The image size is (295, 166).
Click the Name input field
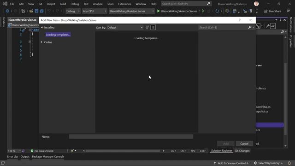[131, 136]
